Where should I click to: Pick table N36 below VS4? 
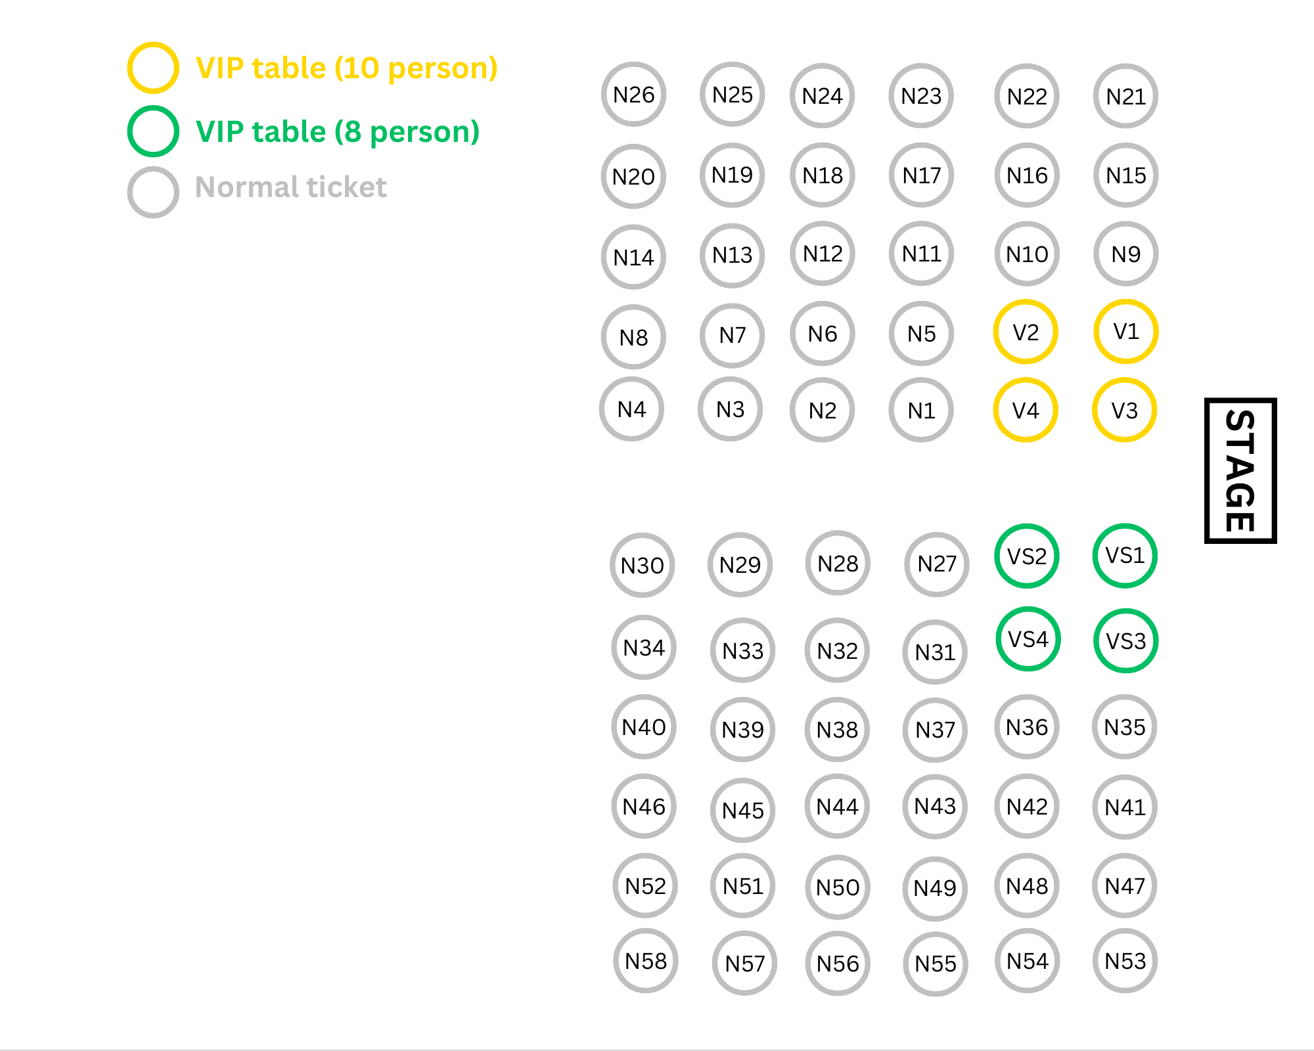coord(1027,727)
